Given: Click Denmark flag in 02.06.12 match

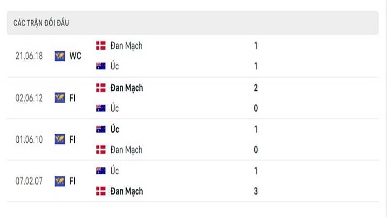Looking at the screenshot, I should (x=101, y=88).
